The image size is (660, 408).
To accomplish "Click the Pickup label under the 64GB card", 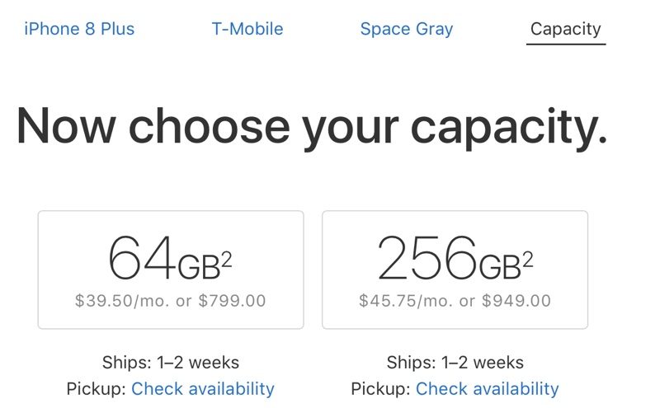I will (96, 388).
